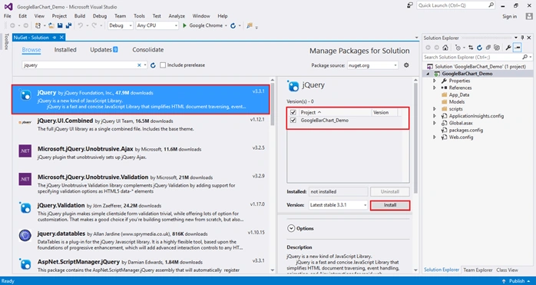Open the Any CPU platform dropdown
The image size is (536, 285).
tap(157, 25)
